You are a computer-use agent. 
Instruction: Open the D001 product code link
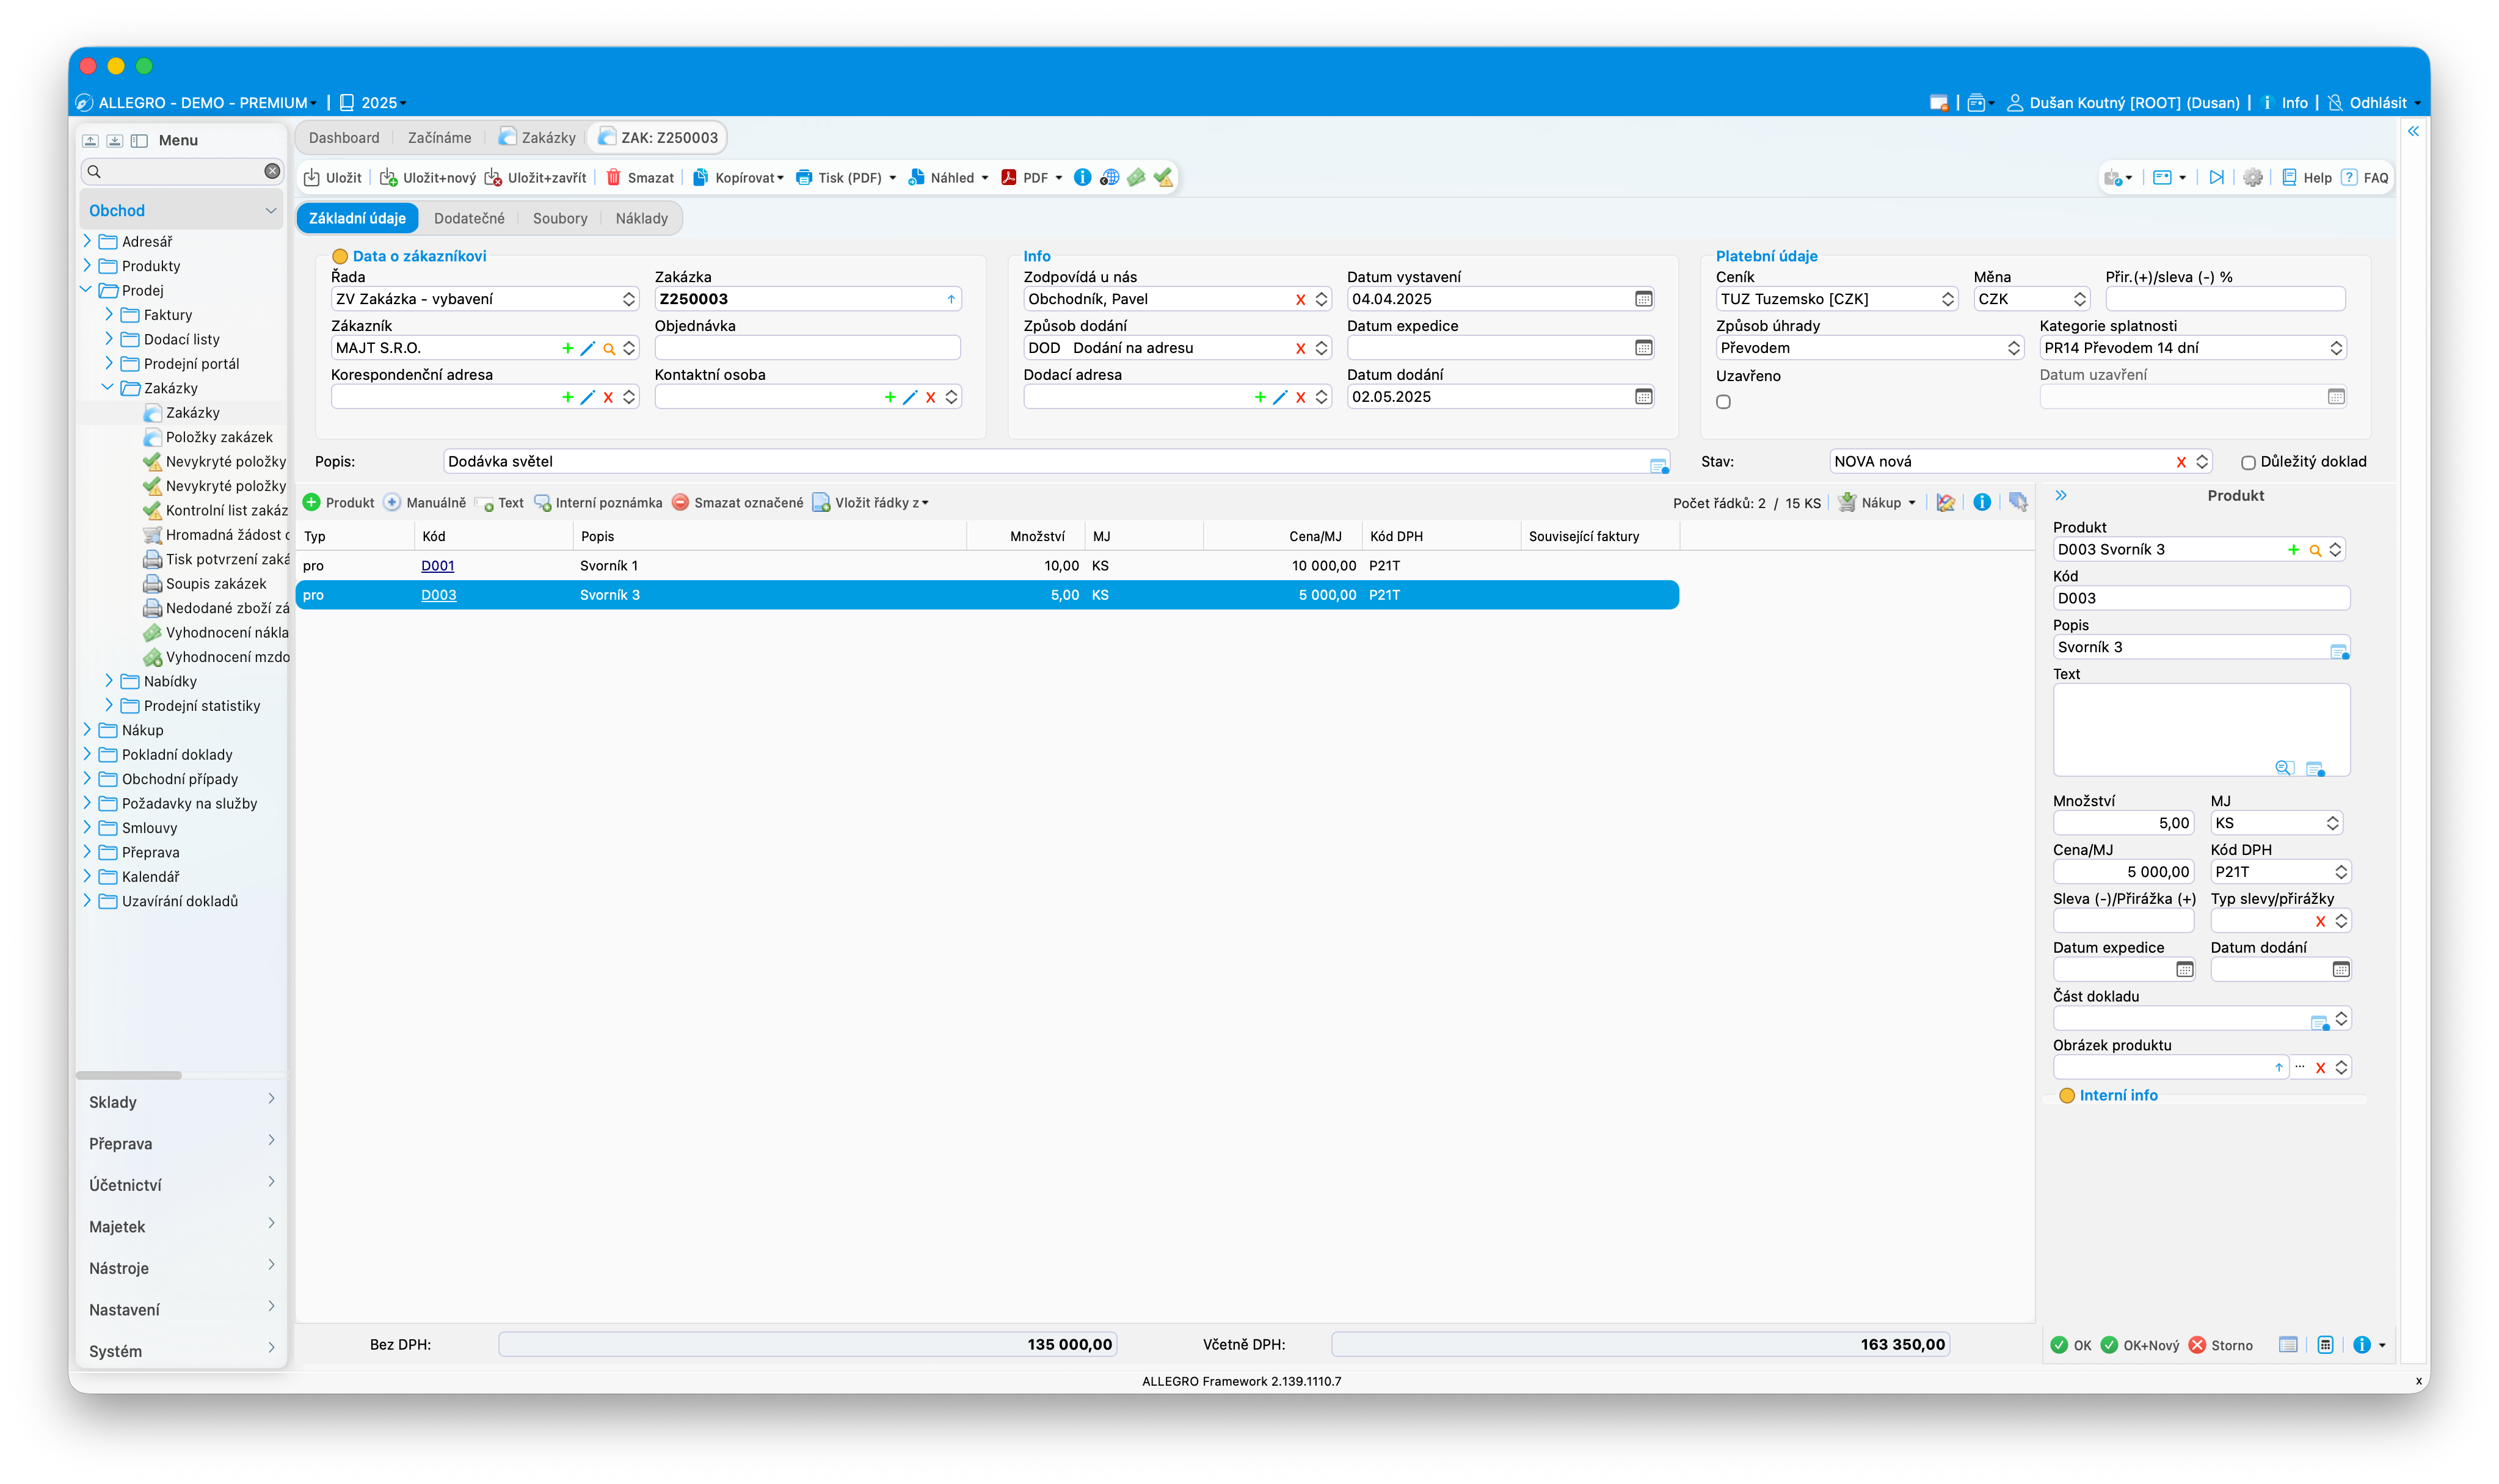click(437, 566)
